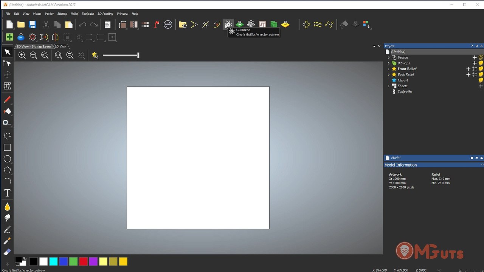Open a file with the yellow folder icon
484x272 pixels.
(x=21, y=25)
